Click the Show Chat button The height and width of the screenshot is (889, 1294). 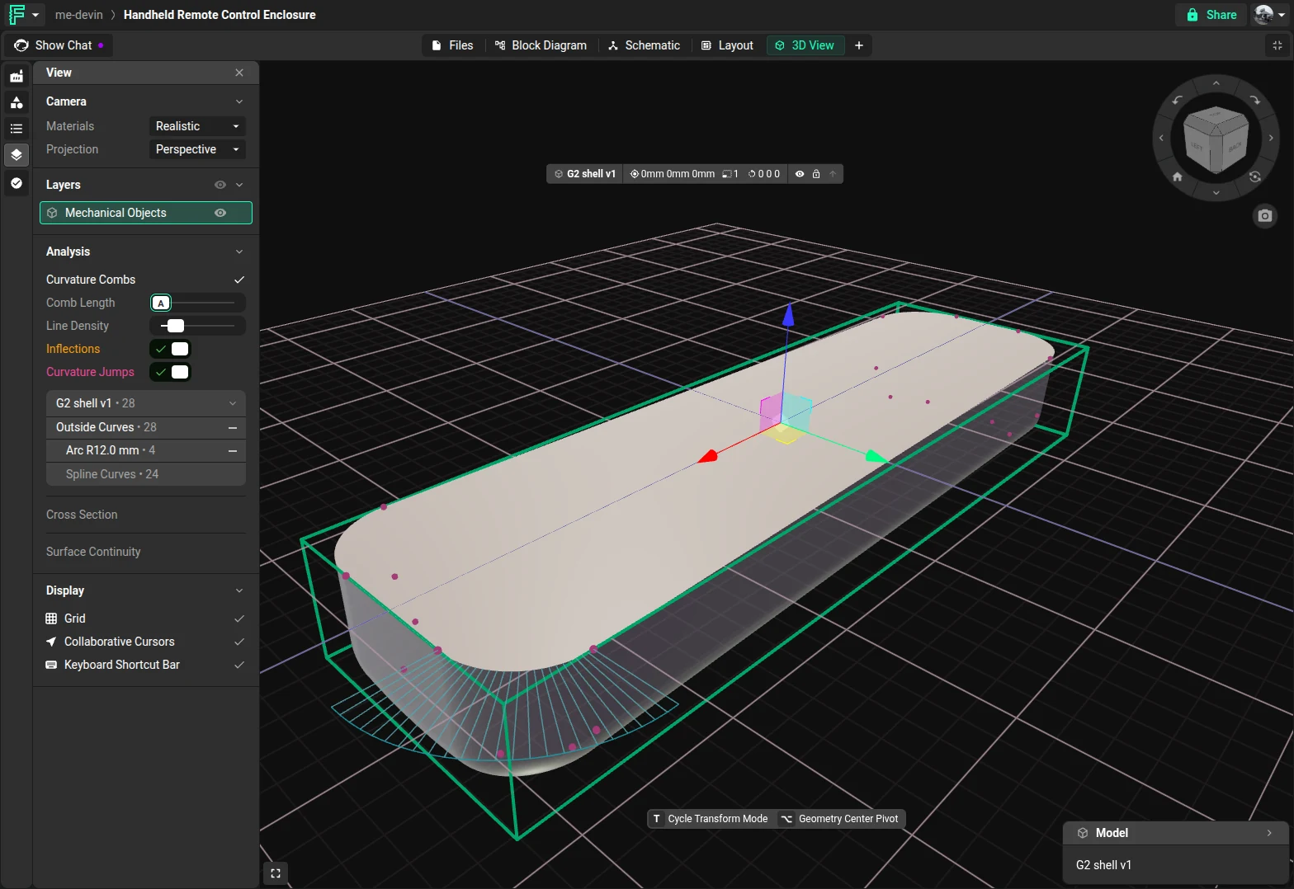click(59, 45)
